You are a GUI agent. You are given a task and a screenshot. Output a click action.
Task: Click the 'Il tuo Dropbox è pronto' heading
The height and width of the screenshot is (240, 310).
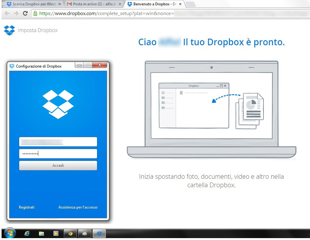click(234, 42)
